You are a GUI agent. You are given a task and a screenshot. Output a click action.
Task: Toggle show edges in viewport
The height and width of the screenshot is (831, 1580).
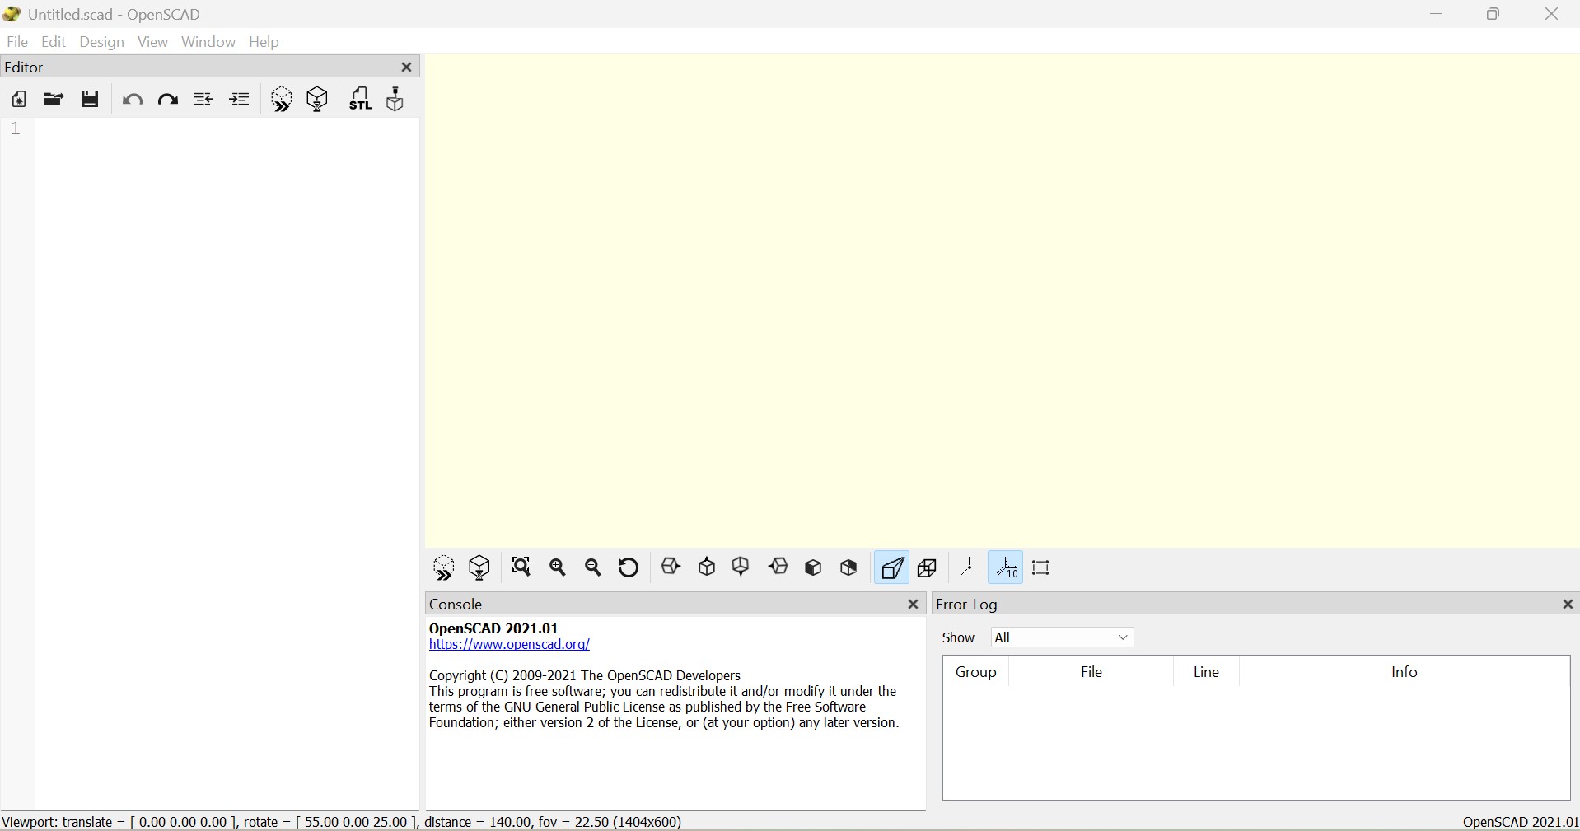pos(1042,568)
